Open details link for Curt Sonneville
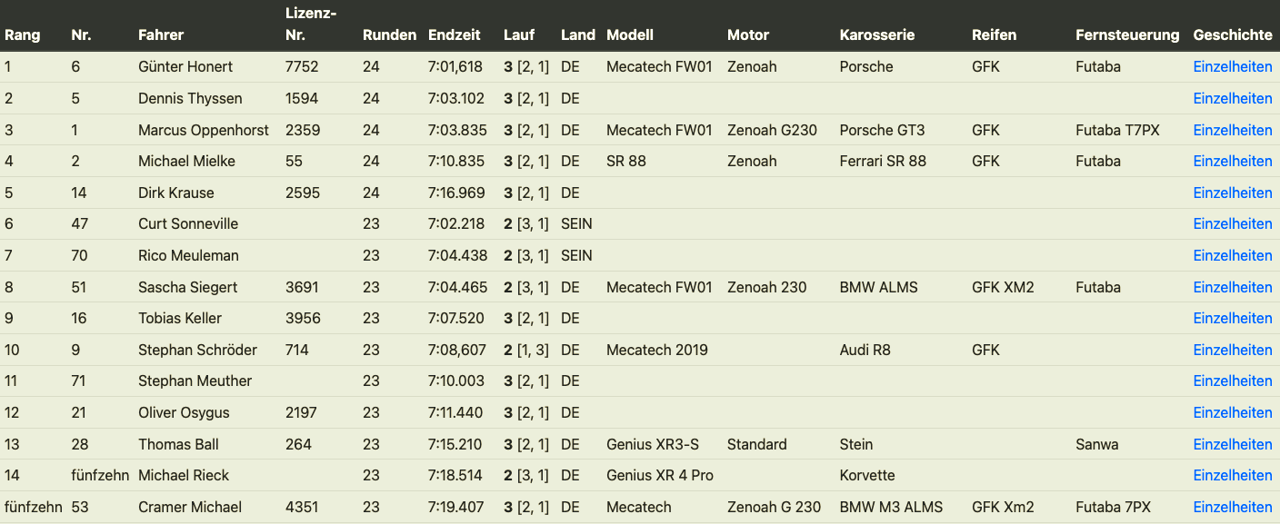 pos(1232,223)
